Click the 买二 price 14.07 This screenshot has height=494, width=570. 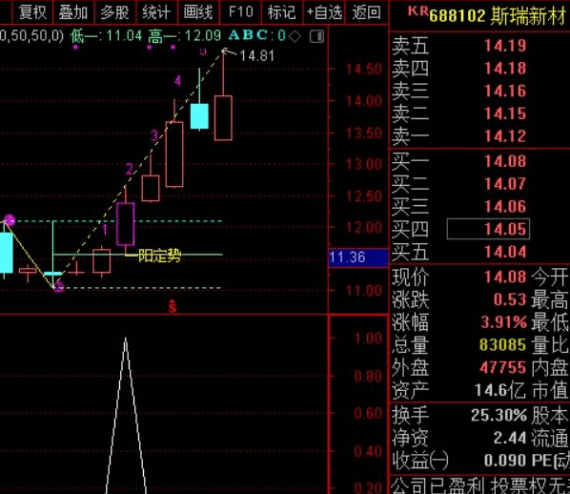(x=505, y=184)
